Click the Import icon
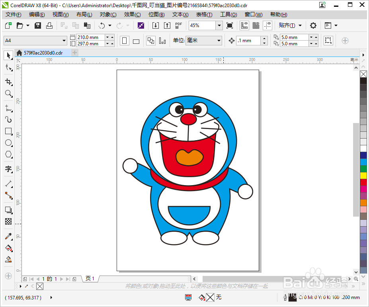Screen dimensions: 369x307 [156, 25]
